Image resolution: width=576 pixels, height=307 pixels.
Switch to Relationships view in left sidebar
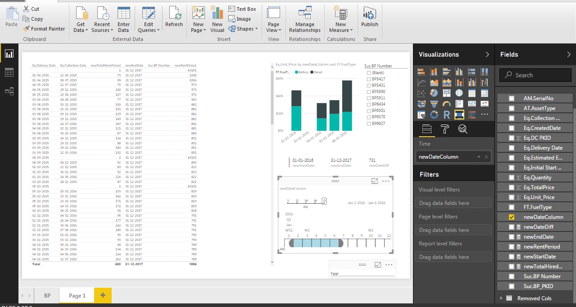[9, 91]
